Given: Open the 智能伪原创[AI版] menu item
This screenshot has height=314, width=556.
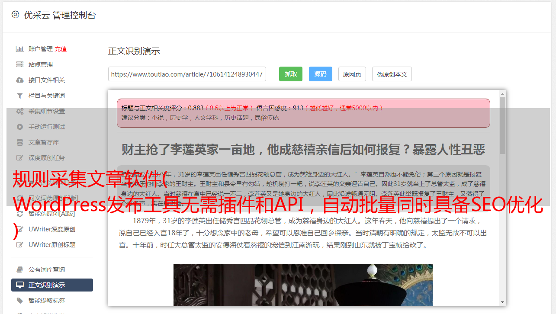Looking at the screenshot, I should pos(52,214).
